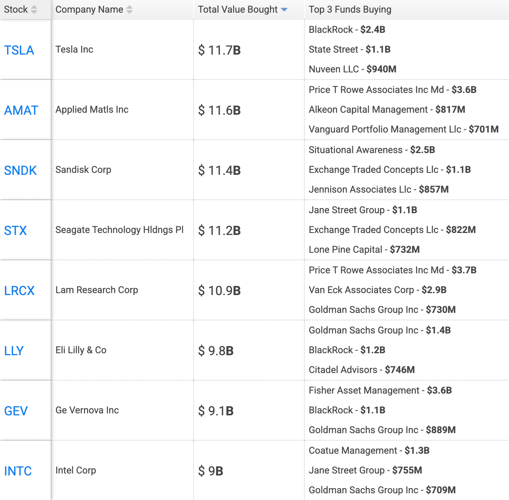Image resolution: width=509 pixels, height=500 pixels.
Task: Click Goldman Sachs Group Inc - $730M entry
Action: pyautogui.click(x=382, y=310)
